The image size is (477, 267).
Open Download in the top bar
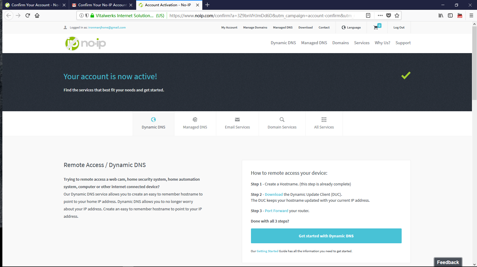tap(306, 27)
